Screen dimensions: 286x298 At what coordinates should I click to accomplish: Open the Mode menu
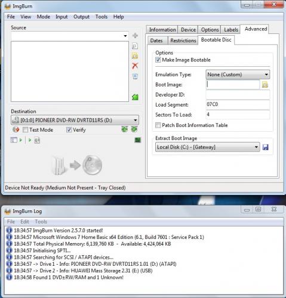click(44, 17)
